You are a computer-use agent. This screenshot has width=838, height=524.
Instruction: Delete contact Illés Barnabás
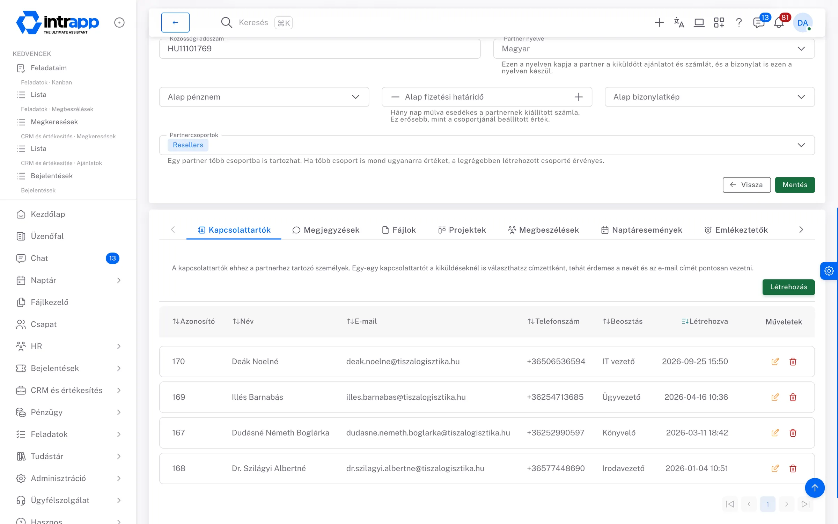coord(793,397)
